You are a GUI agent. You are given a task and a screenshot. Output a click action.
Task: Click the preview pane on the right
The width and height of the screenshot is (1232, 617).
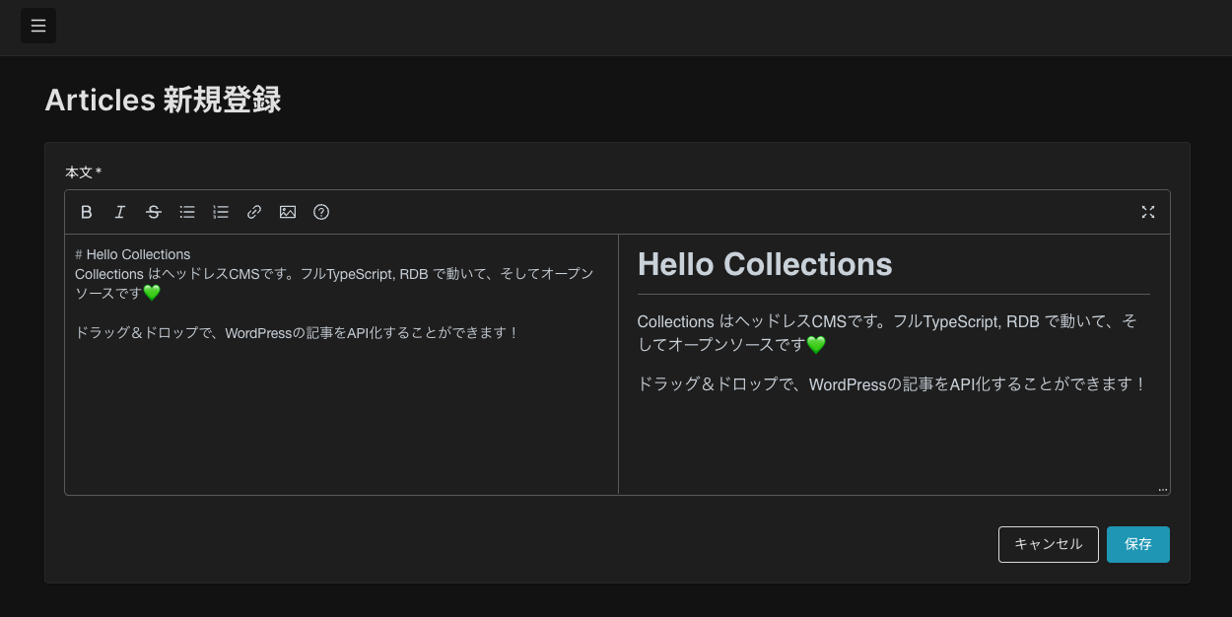[x=887, y=444]
